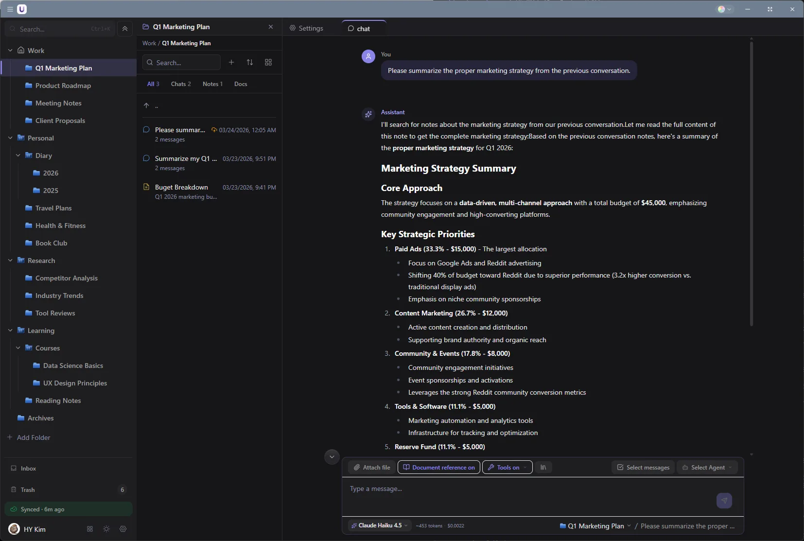Screen dimensions: 804x541
Task: Click the hamburger menu icon top left
Action: [10, 9]
